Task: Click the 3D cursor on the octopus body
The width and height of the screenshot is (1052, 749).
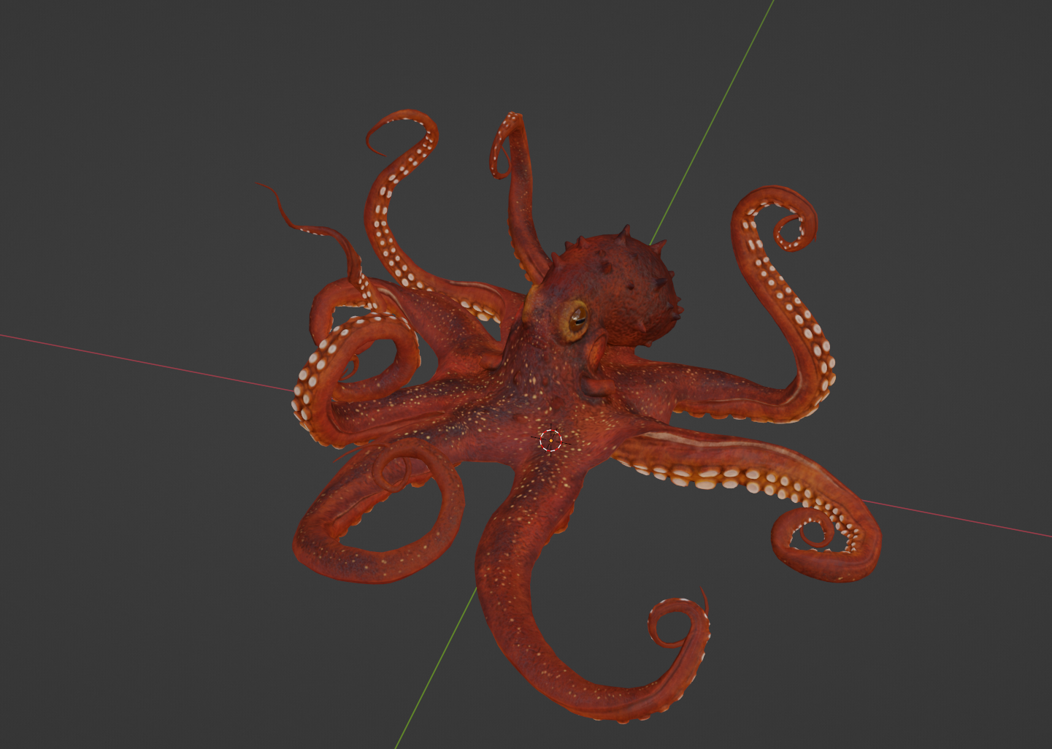Action: pyautogui.click(x=550, y=440)
